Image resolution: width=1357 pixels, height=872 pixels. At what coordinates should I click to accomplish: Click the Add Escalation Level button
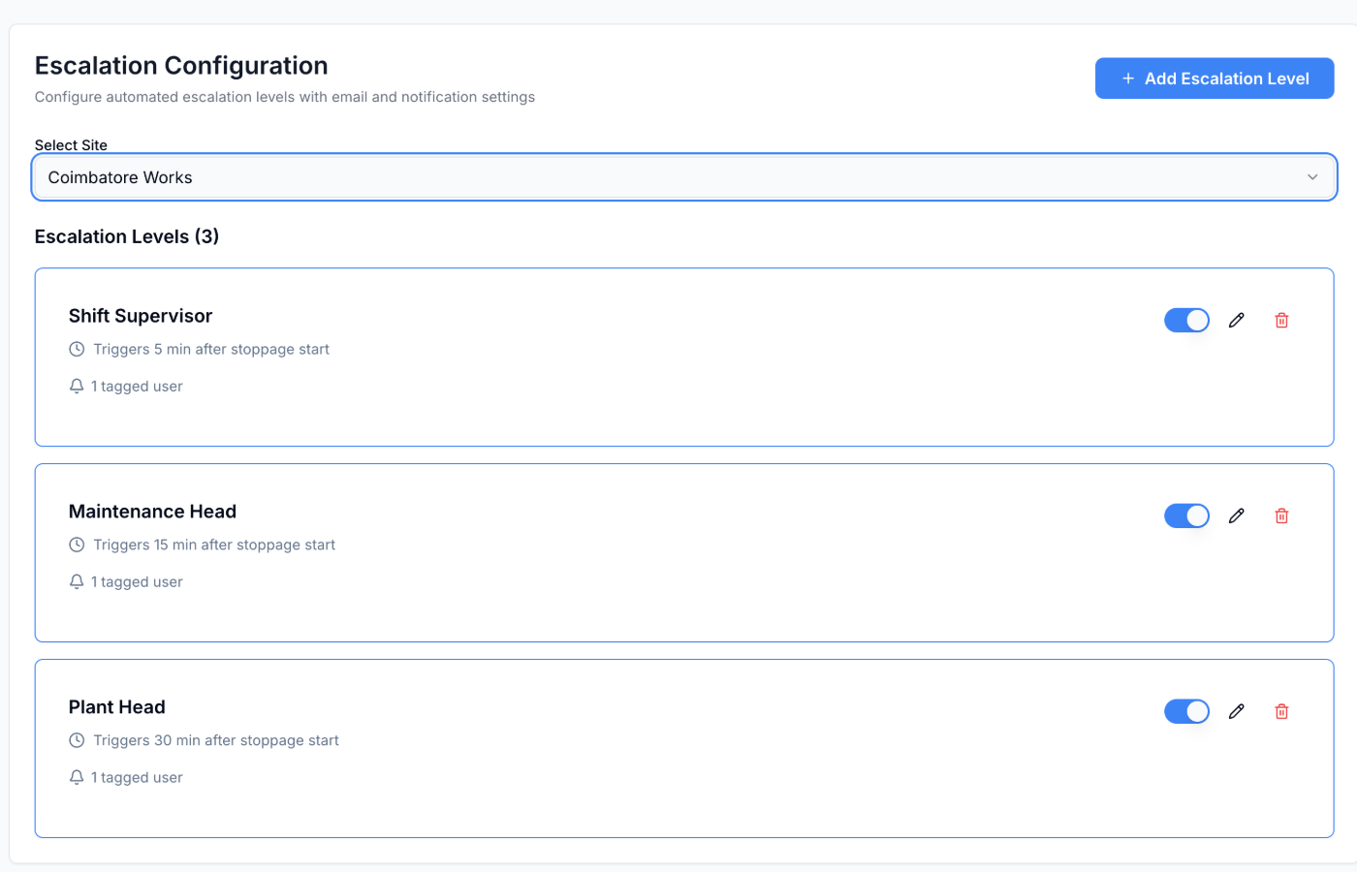click(x=1215, y=78)
